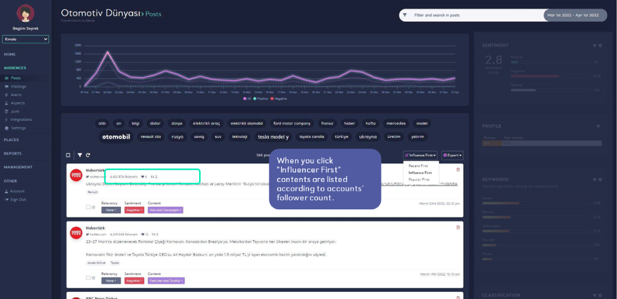Expand the Export dropdown
617x299 pixels.
point(452,155)
